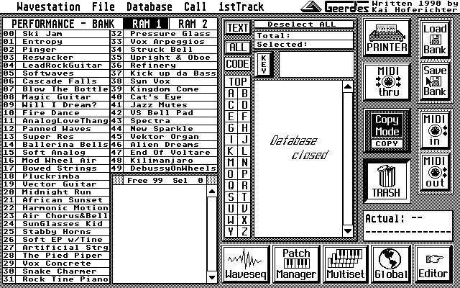Select letter M in the index
The height and width of the screenshot is (288, 460).
pyautogui.click(x=231, y=162)
